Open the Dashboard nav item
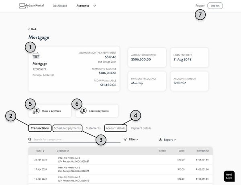241x185 pixels. pyautogui.click(x=60, y=6)
